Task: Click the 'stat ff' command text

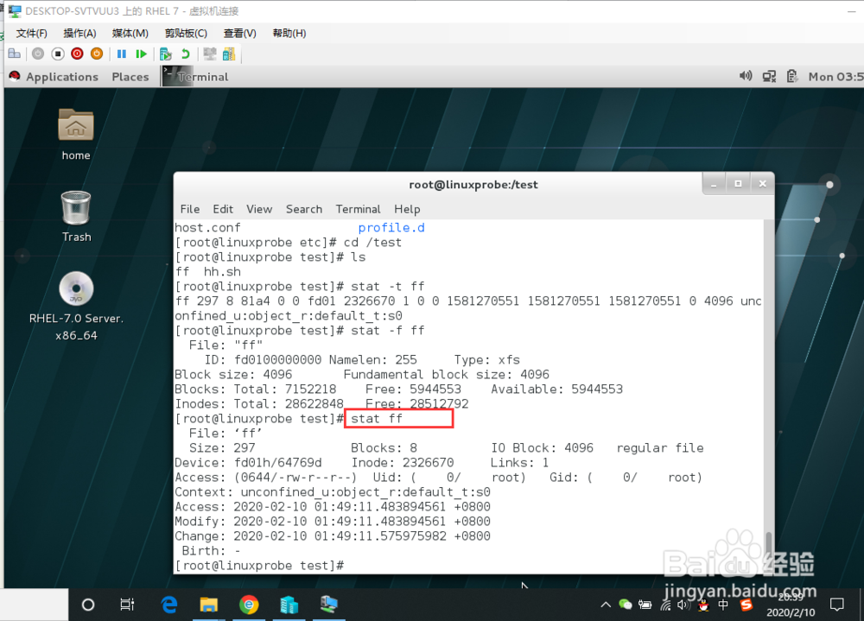Action: [x=377, y=419]
